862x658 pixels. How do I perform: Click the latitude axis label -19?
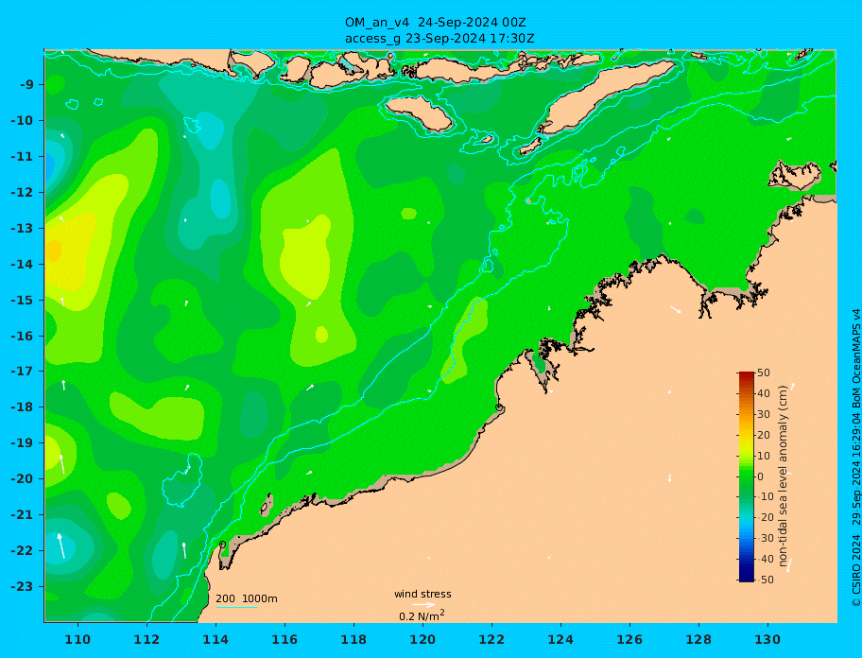click(x=23, y=443)
